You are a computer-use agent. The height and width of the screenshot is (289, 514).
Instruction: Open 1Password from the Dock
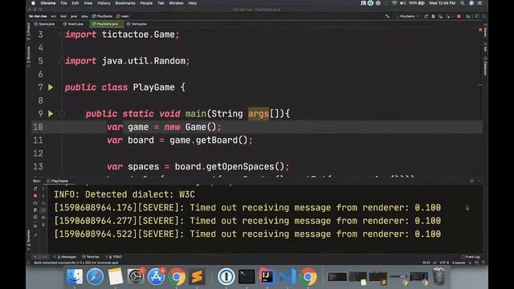click(x=226, y=276)
